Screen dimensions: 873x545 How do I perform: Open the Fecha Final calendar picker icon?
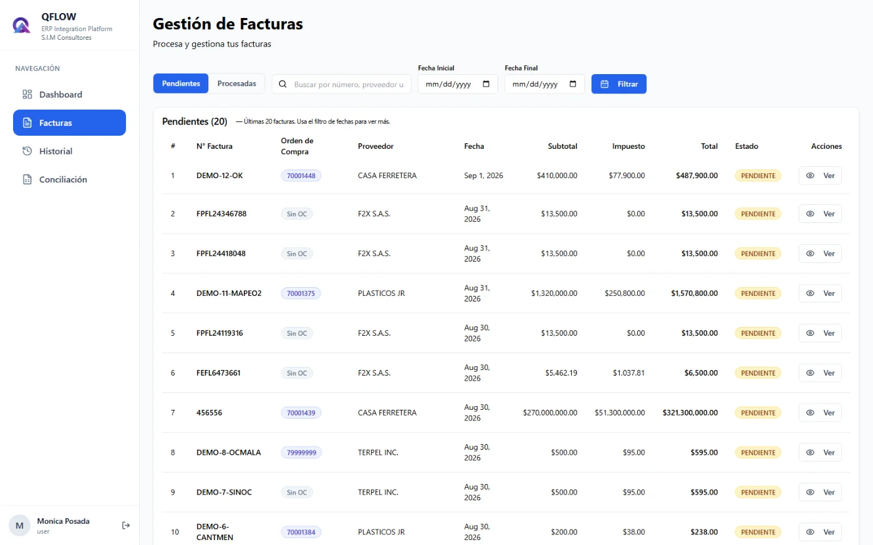click(x=573, y=84)
